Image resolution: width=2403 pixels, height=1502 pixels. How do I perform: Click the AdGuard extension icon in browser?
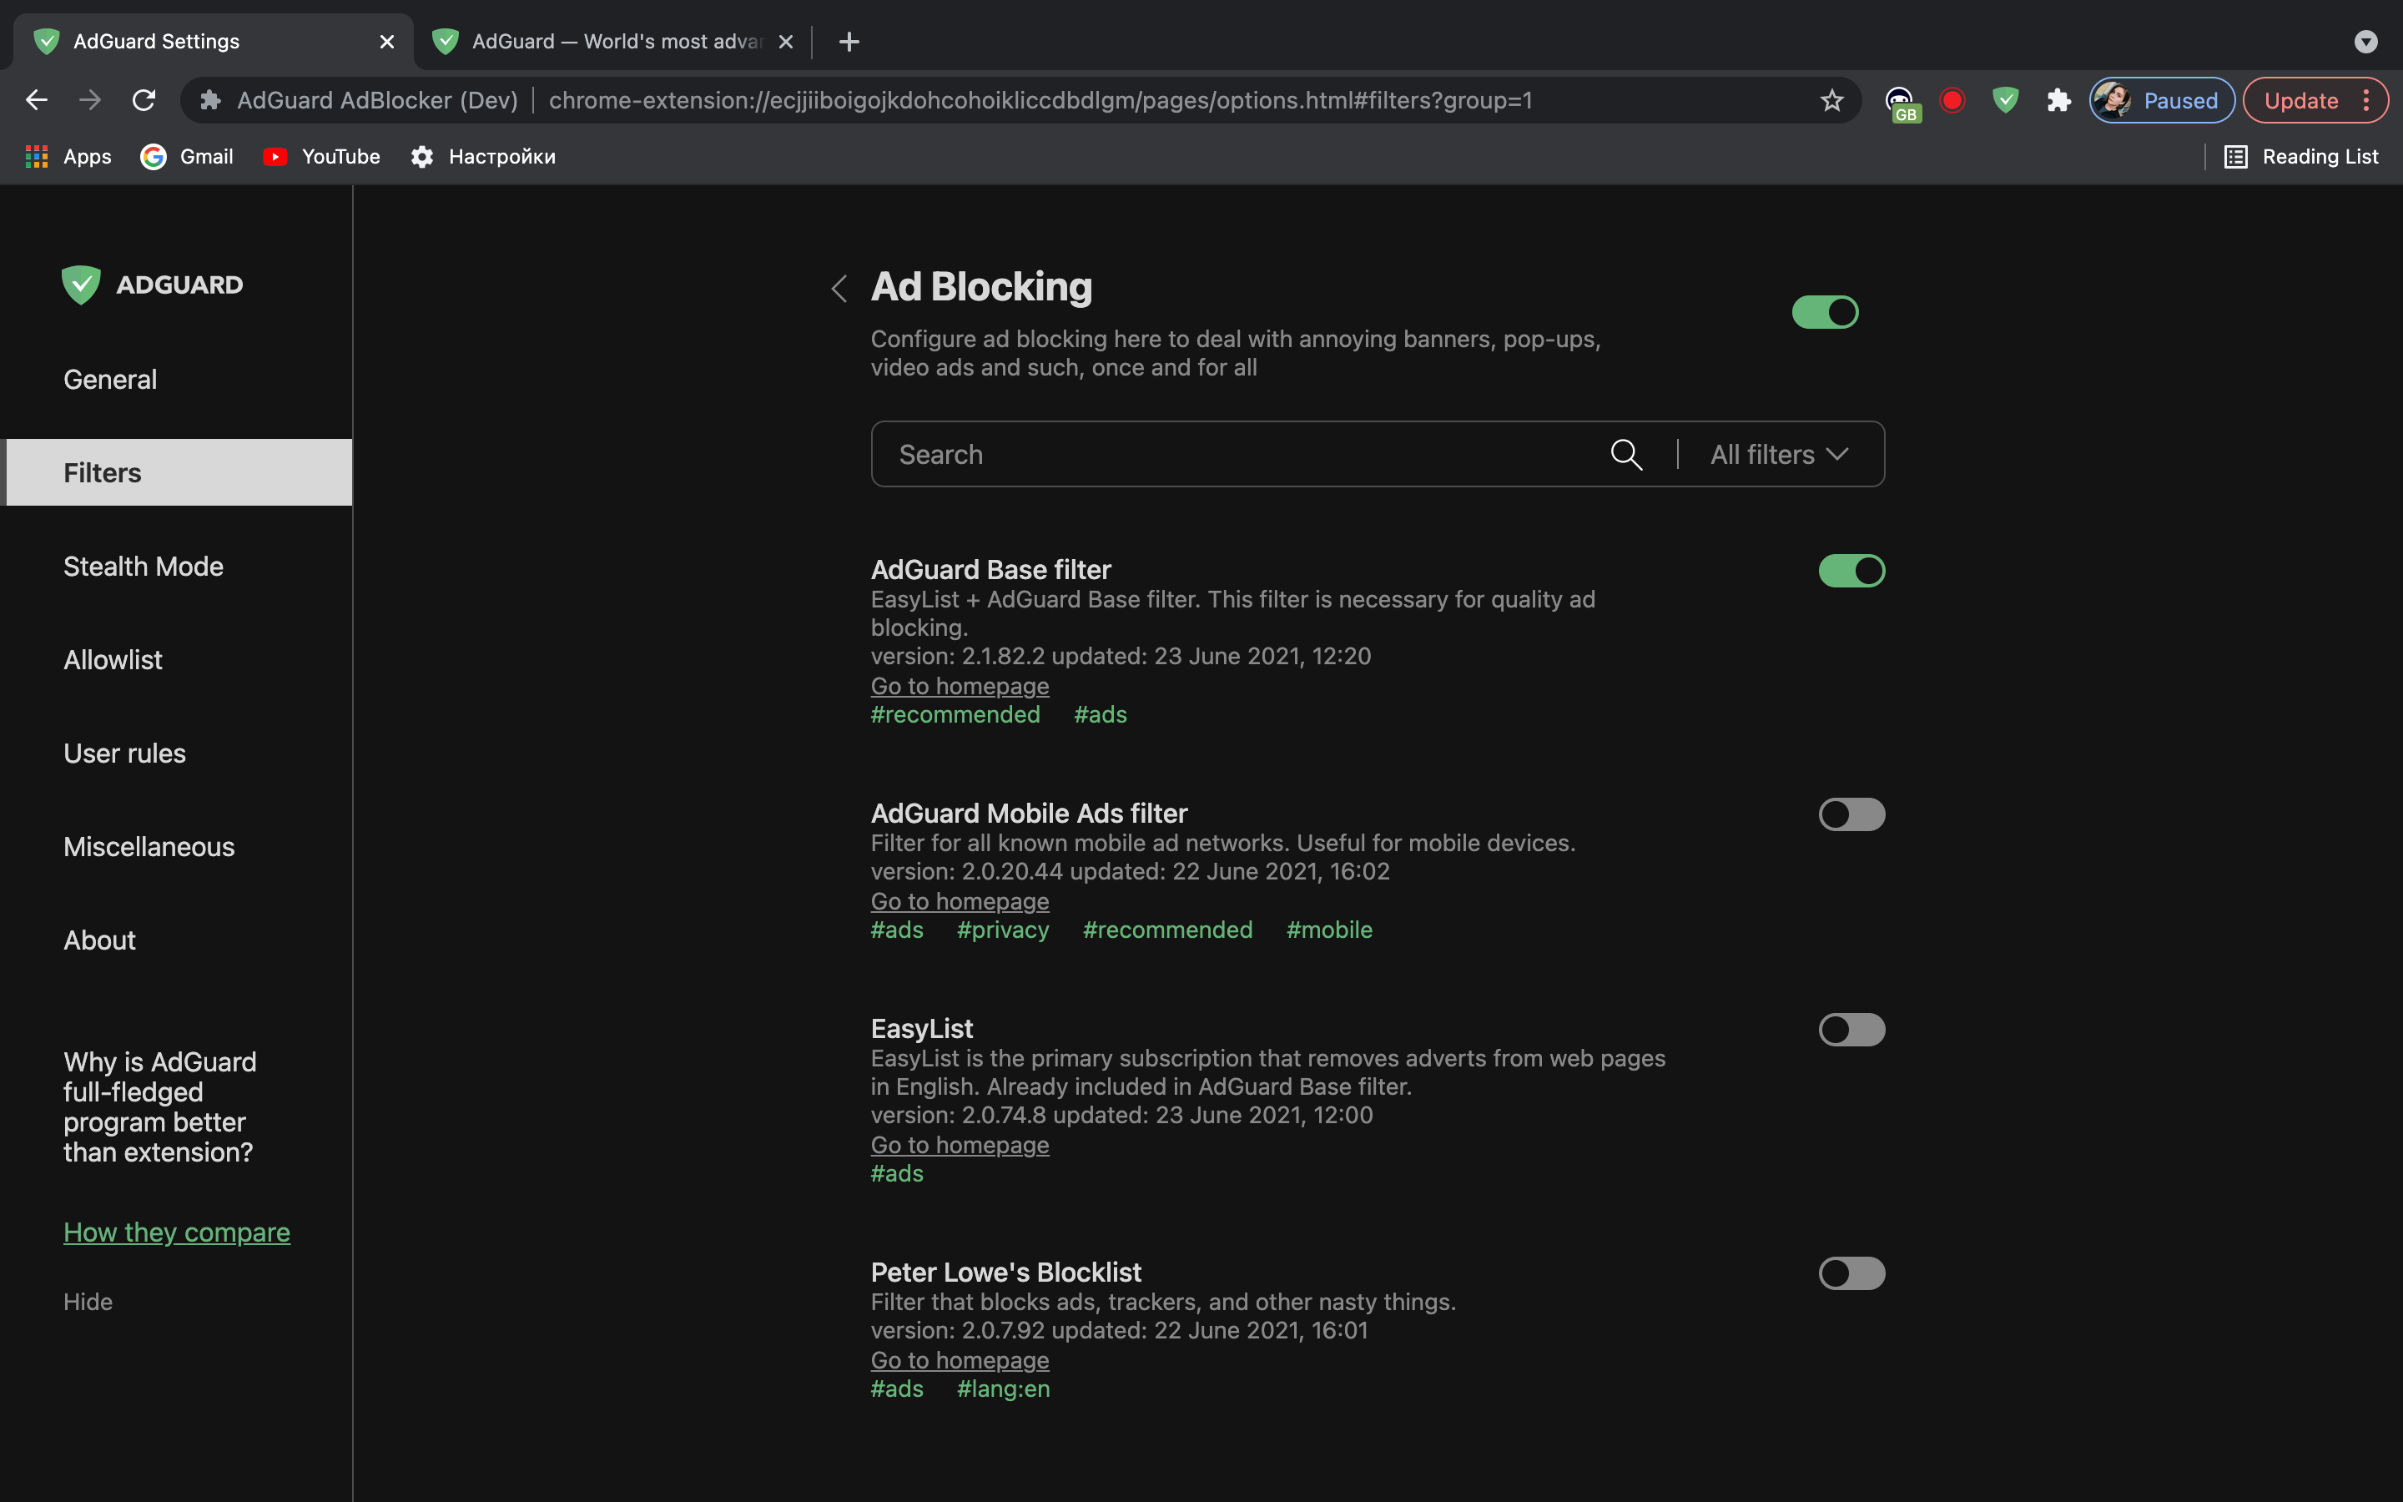pyautogui.click(x=2005, y=100)
